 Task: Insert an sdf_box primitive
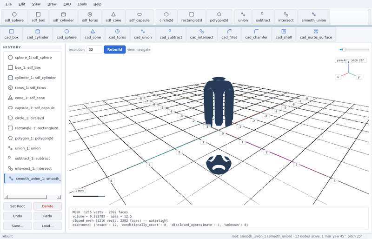pos(38,17)
